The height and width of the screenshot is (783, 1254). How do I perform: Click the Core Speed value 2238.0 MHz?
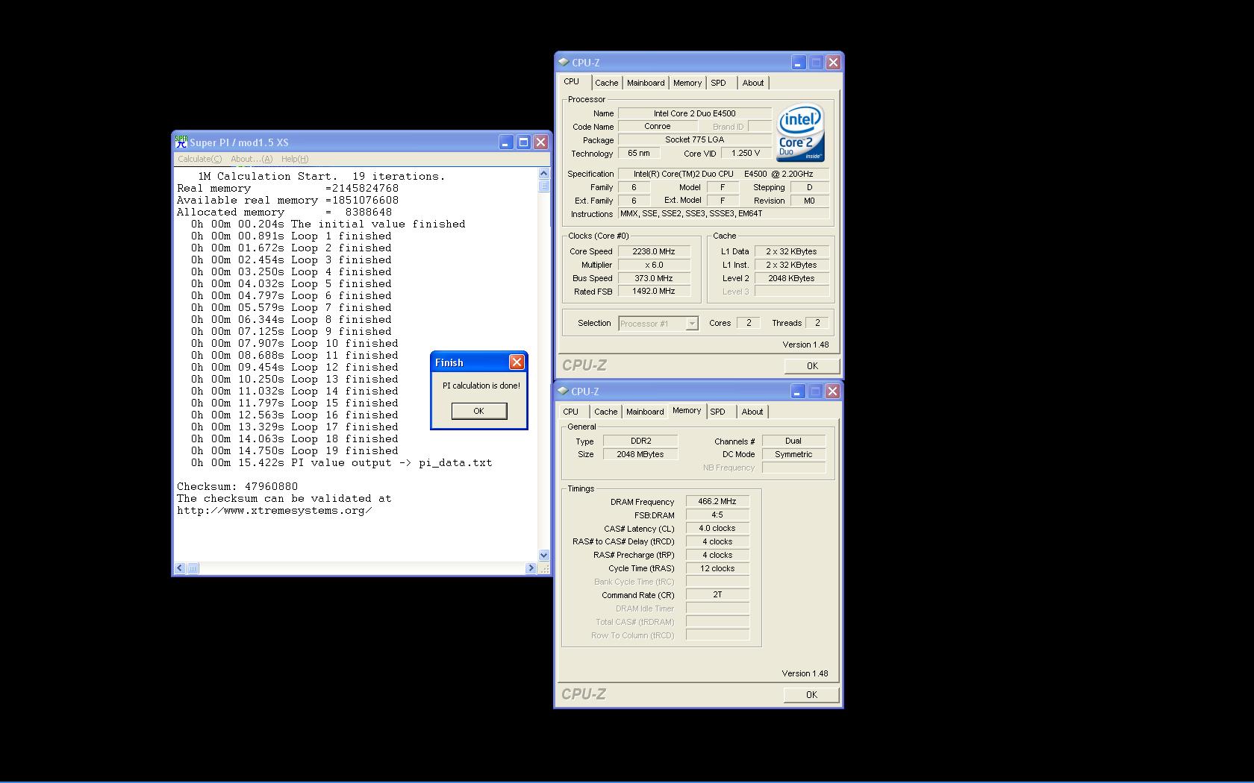coord(653,252)
